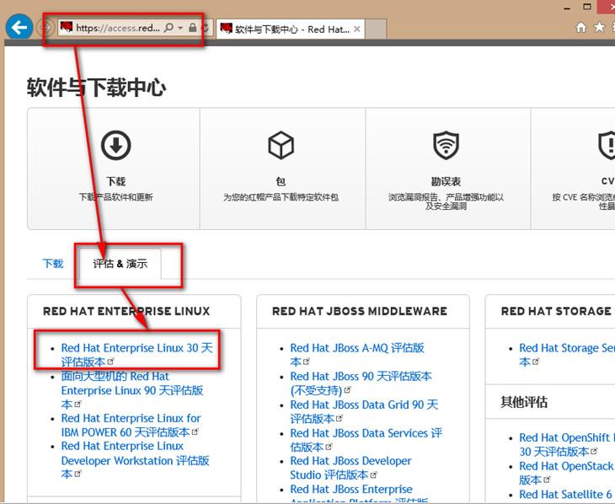Click the browser forward arrow button

point(45,28)
